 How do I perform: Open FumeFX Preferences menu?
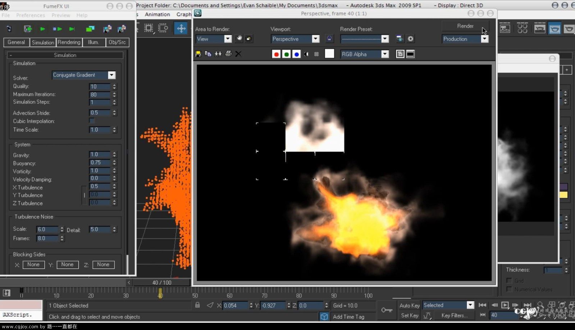pyautogui.click(x=31, y=15)
